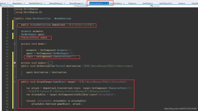The width and height of the screenshot is (198, 111).
Task: Open the animator member navigation dropdown
Action: pos(174,6)
